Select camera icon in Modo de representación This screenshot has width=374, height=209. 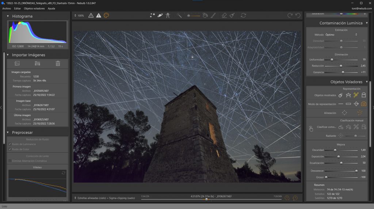pos(363,104)
